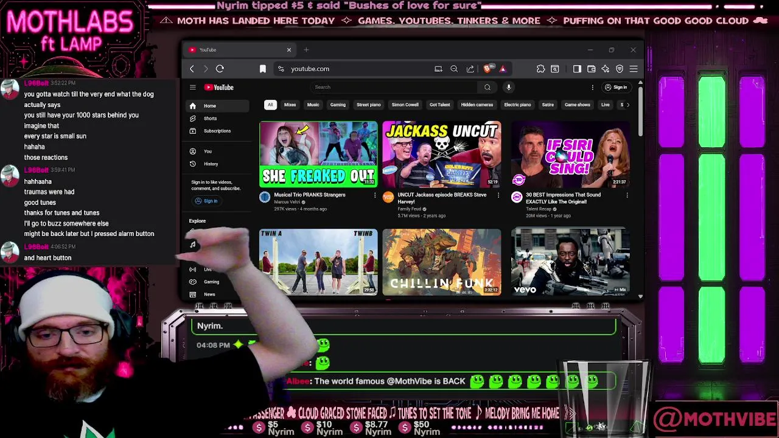The image size is (779, 438).
Task: Select the Simon Cowell filter chip
Action: (x=405, y=105)
